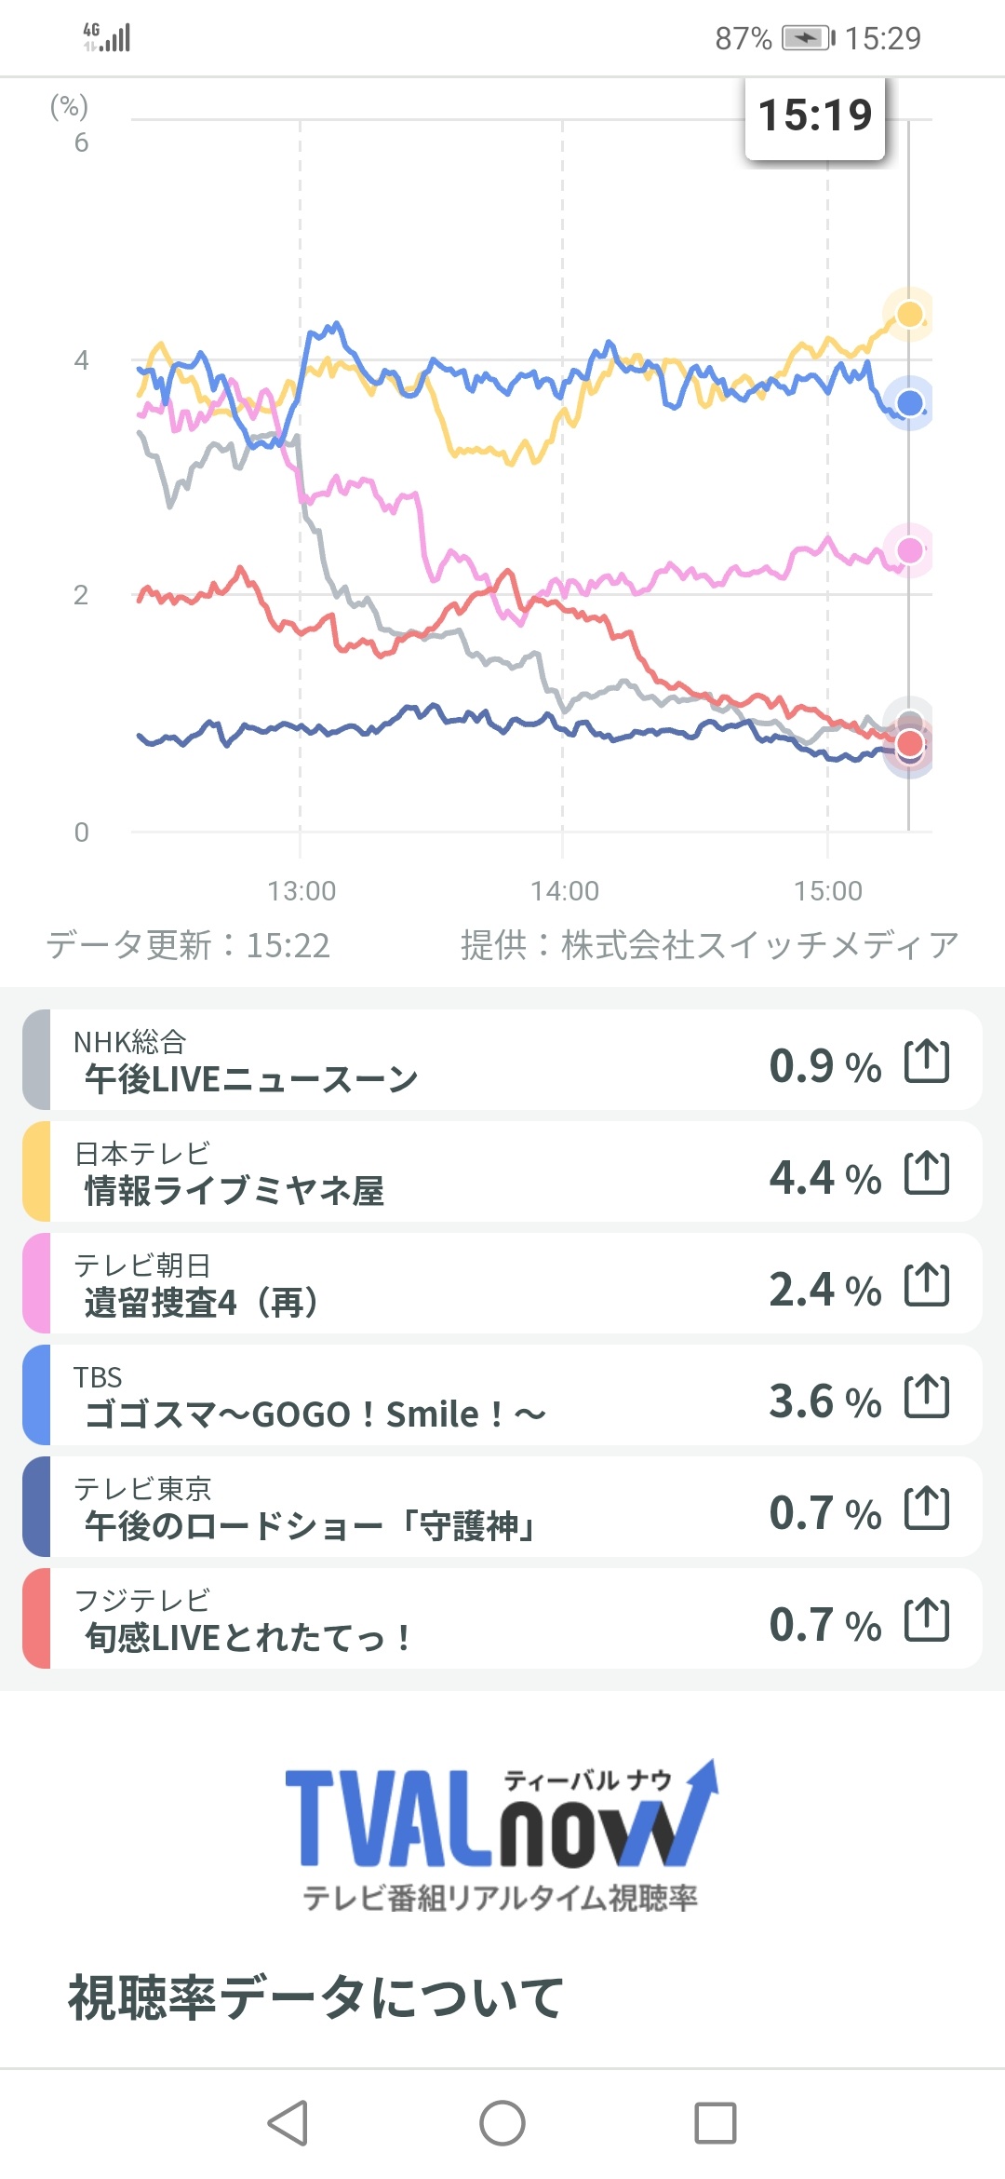Screen dimensions: 1005x2179
Task: Tap share icon for フジテレビ row
Action: pyautogui.click(x=927, y=1620)
